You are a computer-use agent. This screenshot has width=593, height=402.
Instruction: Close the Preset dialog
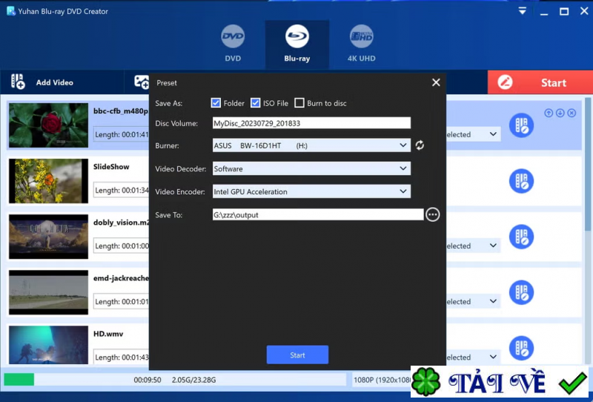436,82
